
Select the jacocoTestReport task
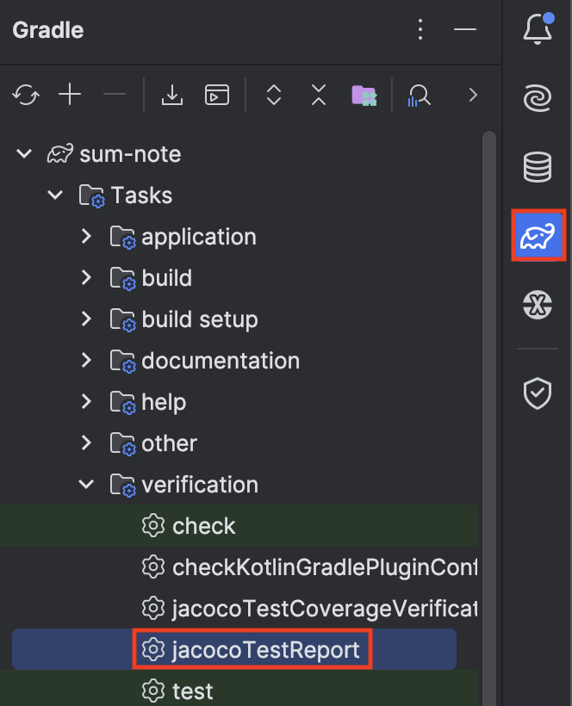point(234,649)
